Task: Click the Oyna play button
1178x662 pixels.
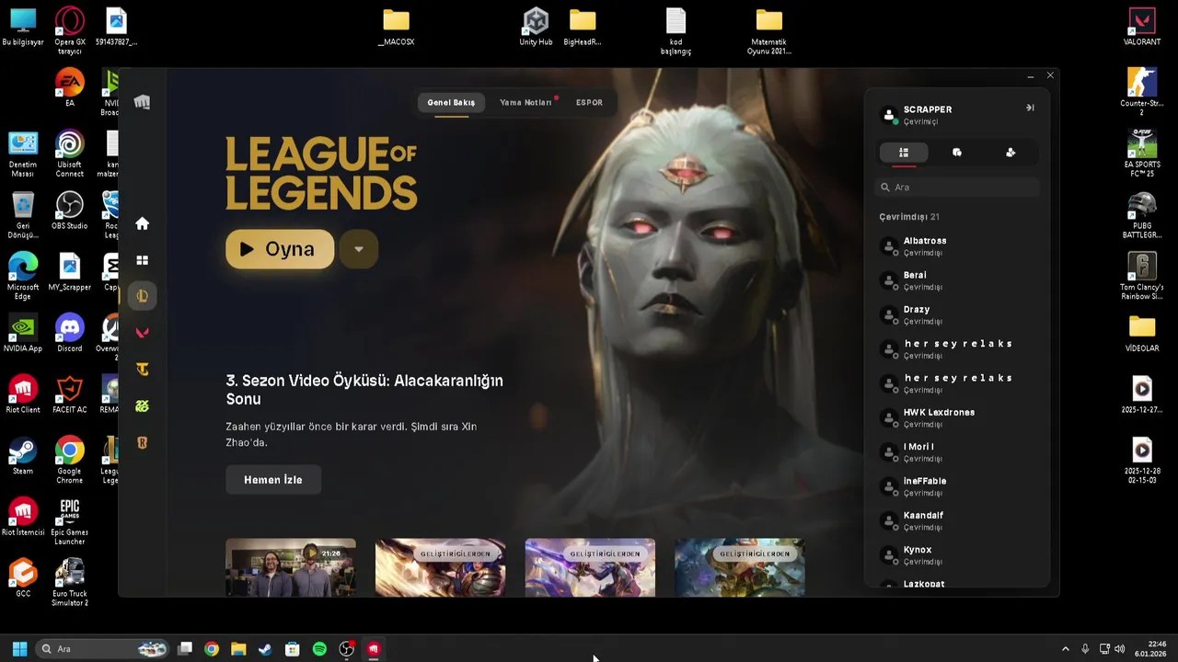Action: tap(280, 249)
